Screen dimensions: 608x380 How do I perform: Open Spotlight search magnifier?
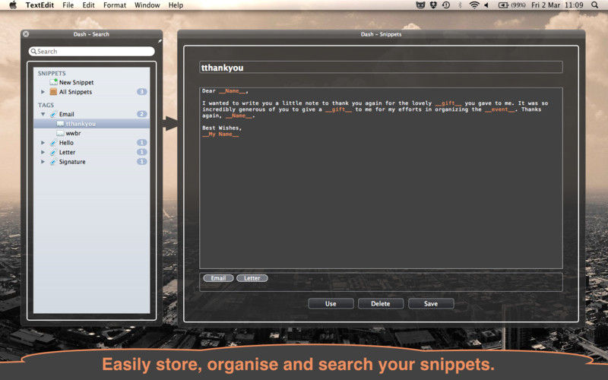pyautogui.click(x=595, y=5)
